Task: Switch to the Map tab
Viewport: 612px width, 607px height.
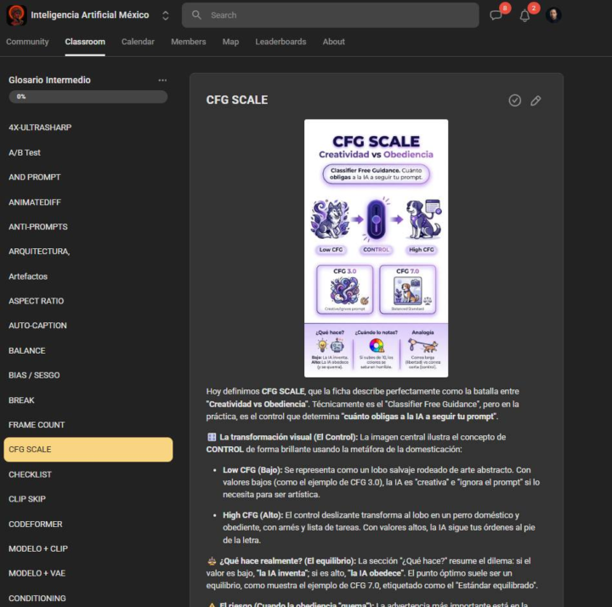Action: (x=230, y=42)
